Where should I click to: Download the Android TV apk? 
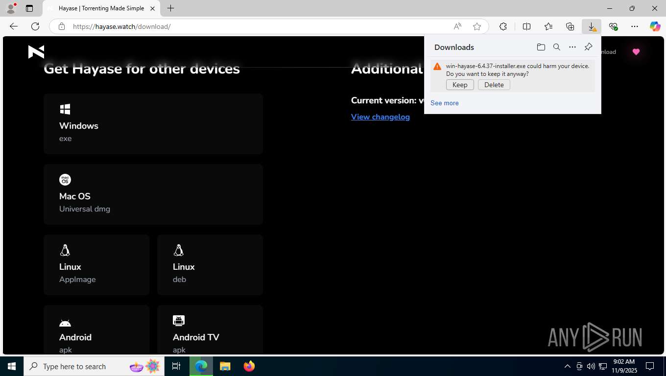(x=210, y=329)
